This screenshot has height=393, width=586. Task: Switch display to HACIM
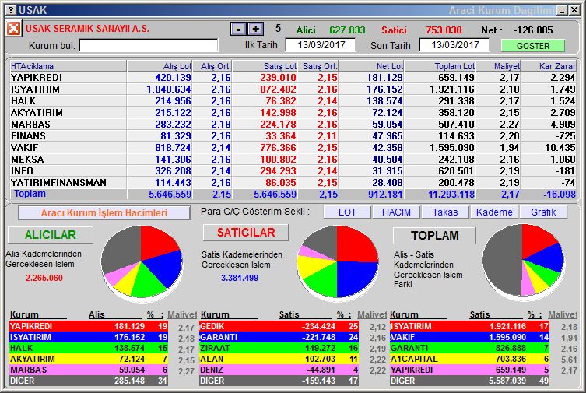tap(396, 212)
